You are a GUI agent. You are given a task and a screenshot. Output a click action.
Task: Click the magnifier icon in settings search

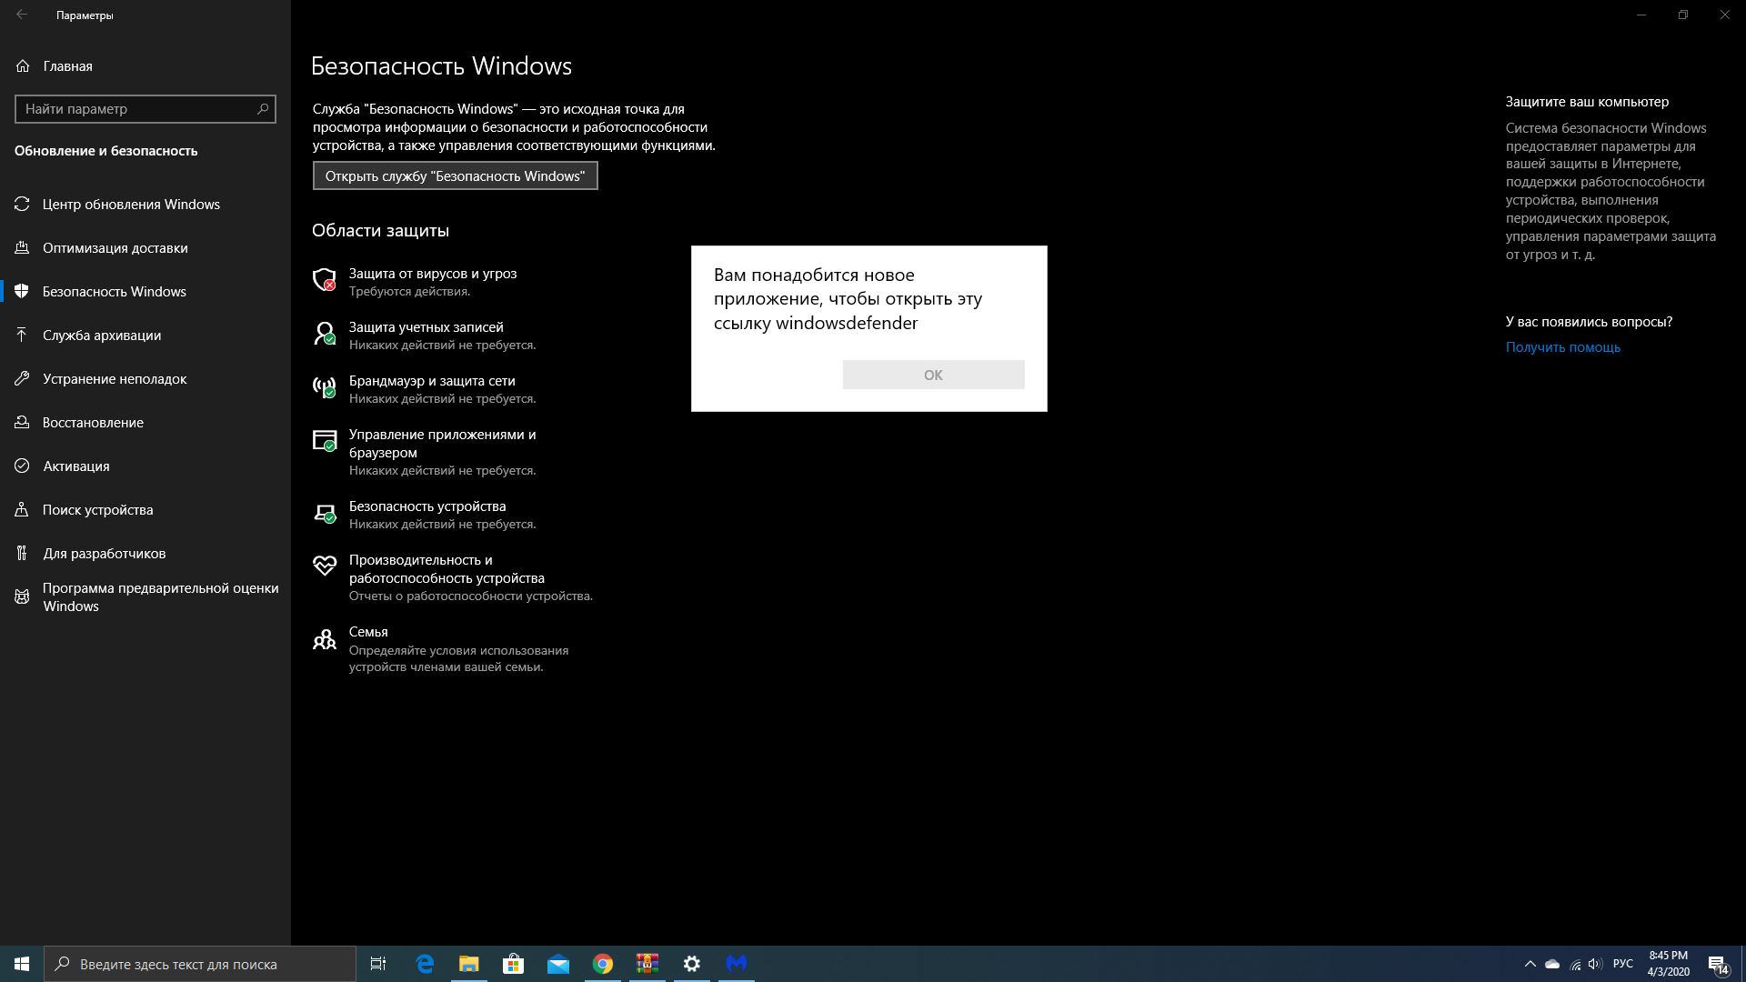pyautogui.click(x=263, y=109)
